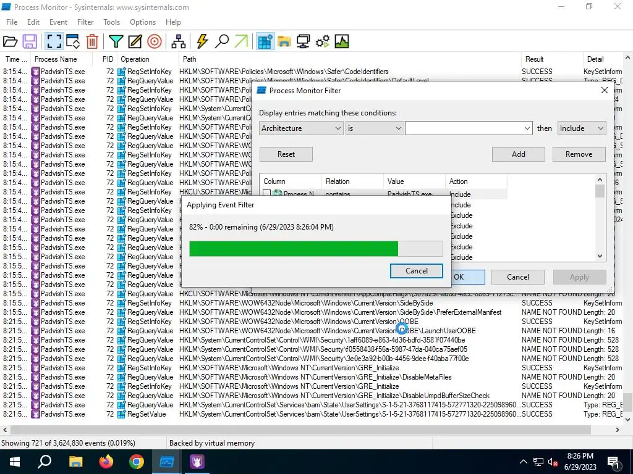Open Firefox from the taskbar
633x474 pixels.
click(106, 462)
